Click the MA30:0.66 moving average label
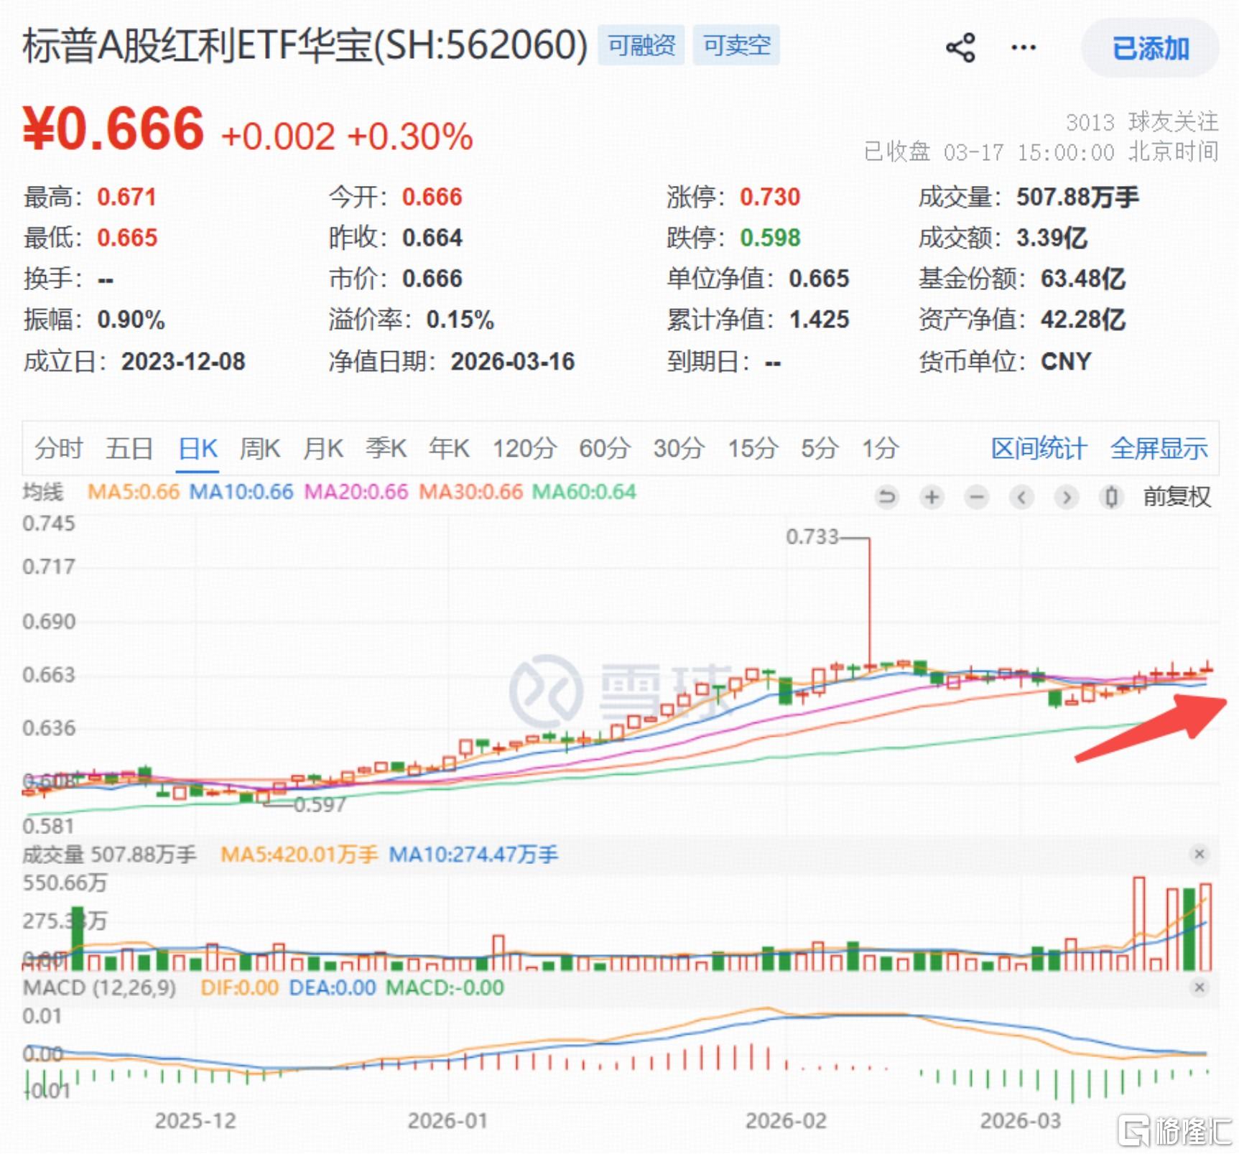1239x1154 pixels. coord(471,492)
